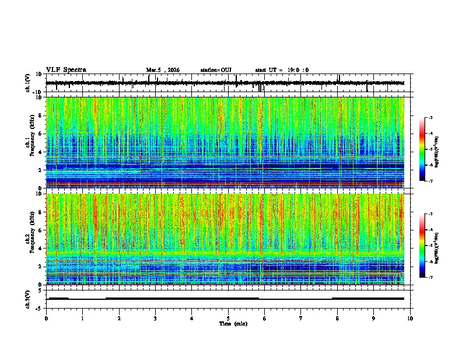Click the 'Time (min)' axis label
The image size is (462, 357).
[x=233, y=324]
